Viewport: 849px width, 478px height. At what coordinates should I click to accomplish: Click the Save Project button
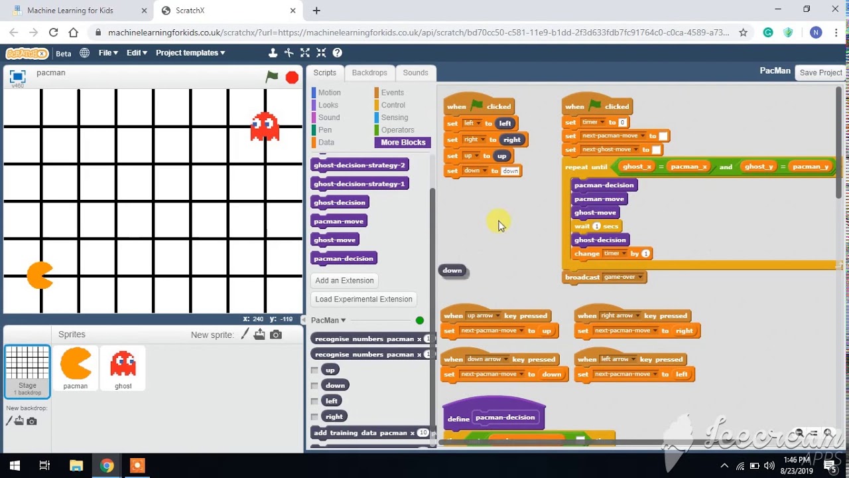pos(820,73)
